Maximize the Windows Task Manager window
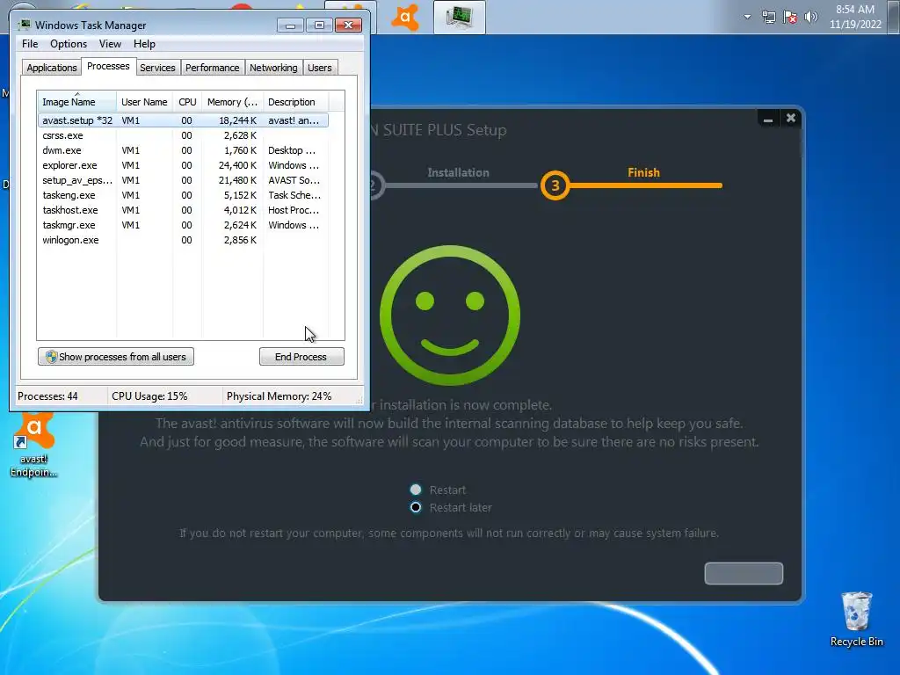Image resolution: width=900 pixels, height=675 pixels. (x=319, y=25)
